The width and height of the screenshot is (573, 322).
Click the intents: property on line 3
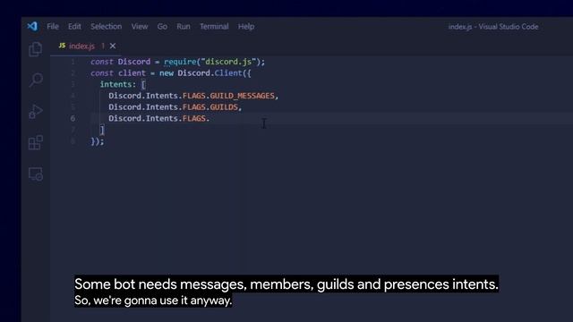(117, 84)
